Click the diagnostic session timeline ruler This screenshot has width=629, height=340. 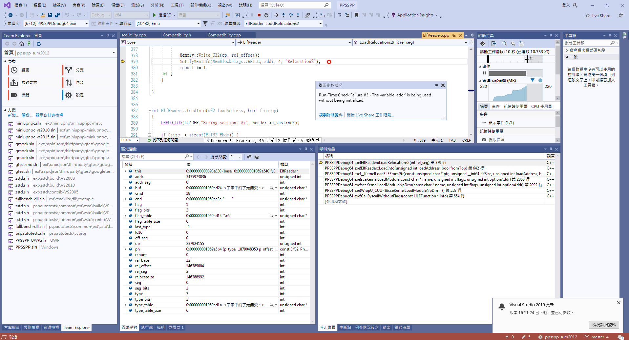tap(515, 59)
